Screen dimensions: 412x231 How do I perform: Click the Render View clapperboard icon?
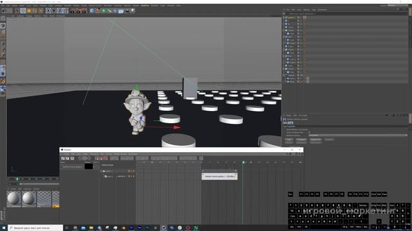click(x=73, y=11)
